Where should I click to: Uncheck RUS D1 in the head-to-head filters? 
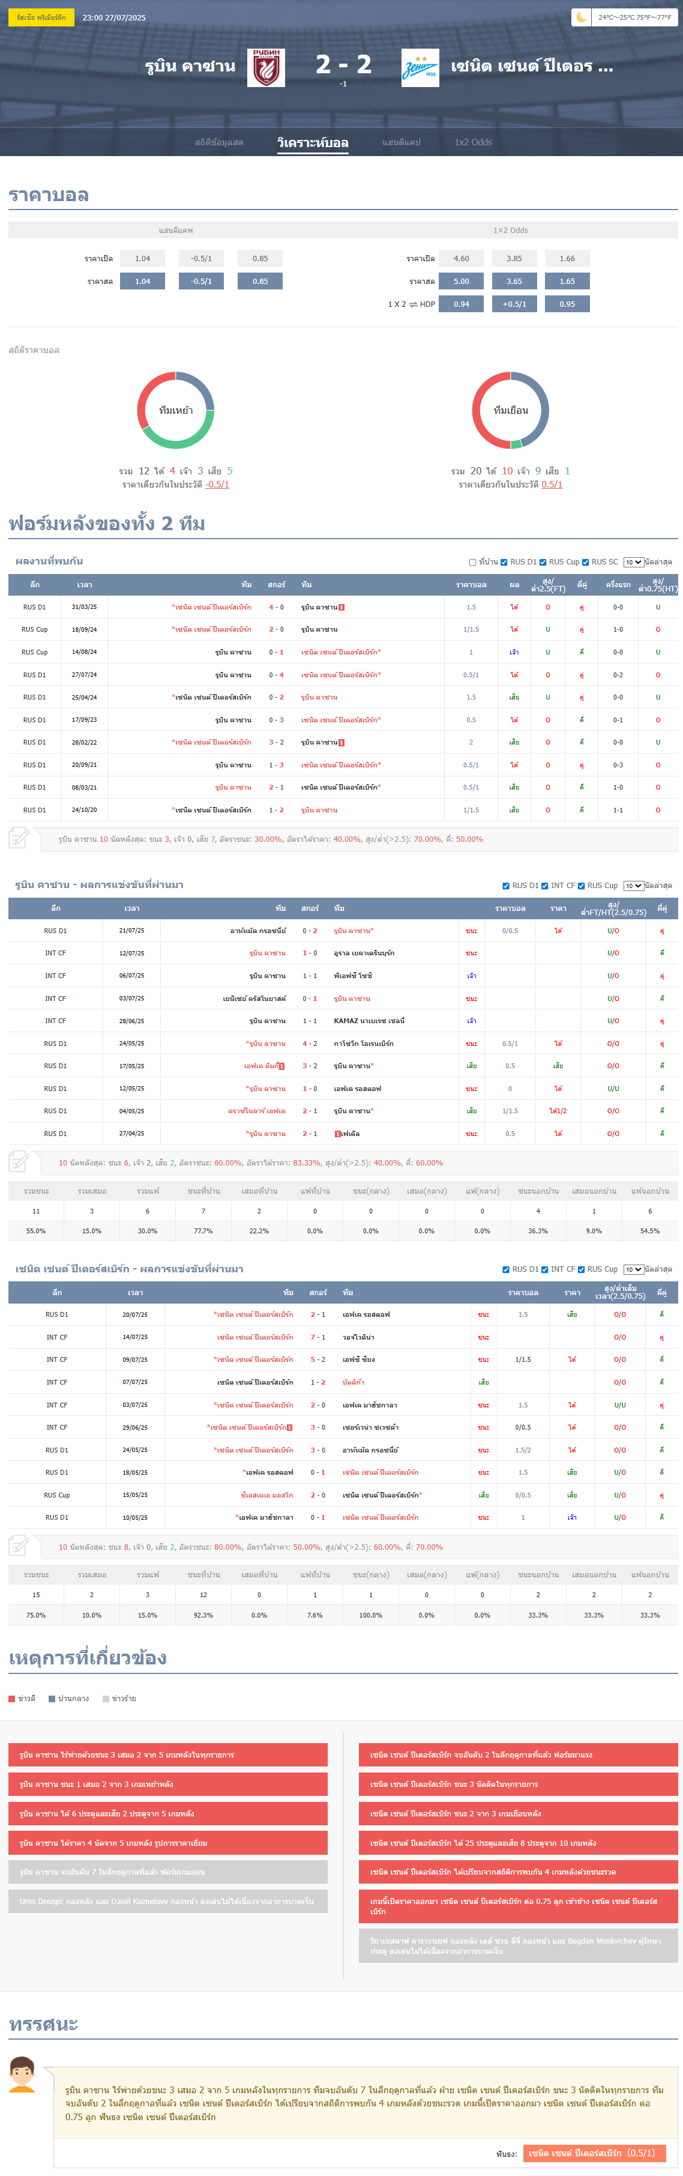pyautogui.click(x=504, y=562)
